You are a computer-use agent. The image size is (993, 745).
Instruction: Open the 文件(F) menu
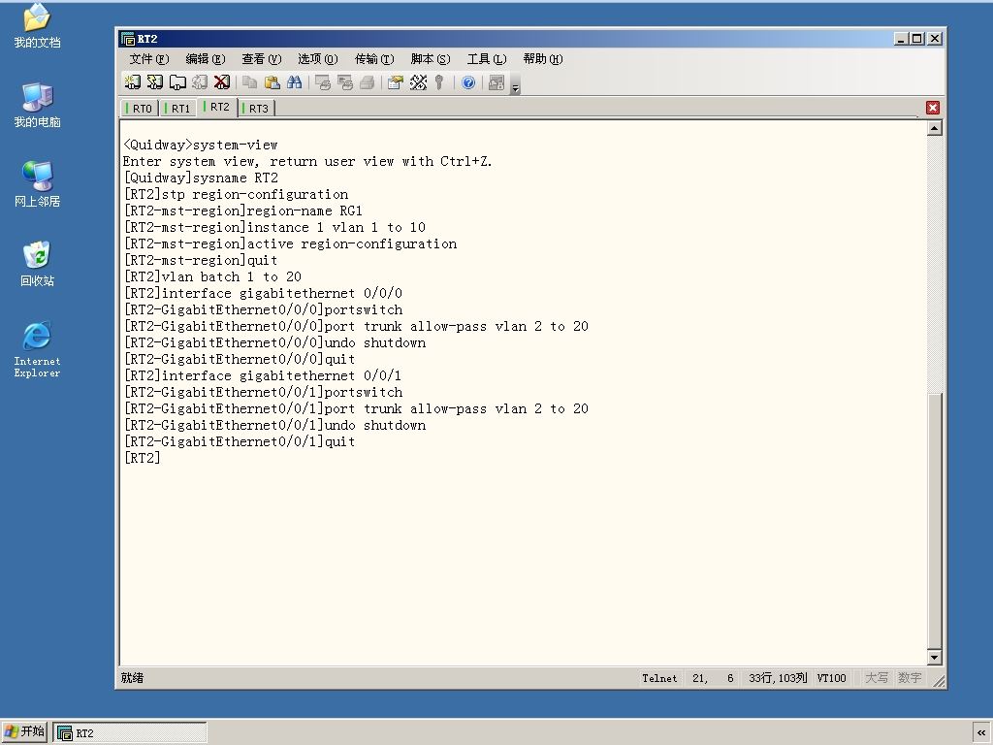[148, 59]
